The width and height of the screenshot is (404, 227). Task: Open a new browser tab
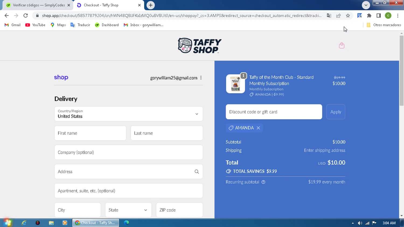151,5
